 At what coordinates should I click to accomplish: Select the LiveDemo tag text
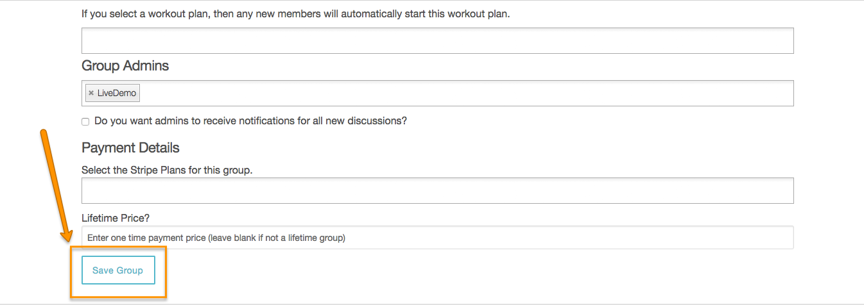(x=117, y=93)
